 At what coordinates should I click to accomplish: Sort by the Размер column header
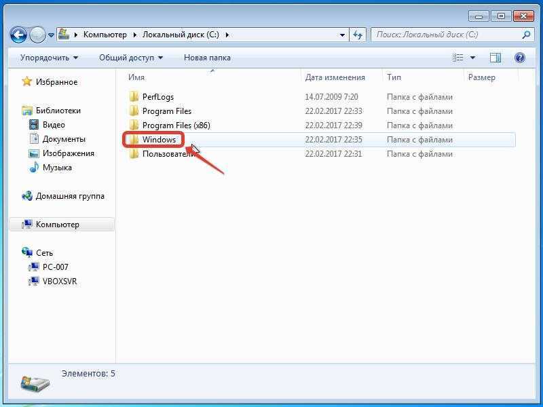coord(481,77)
